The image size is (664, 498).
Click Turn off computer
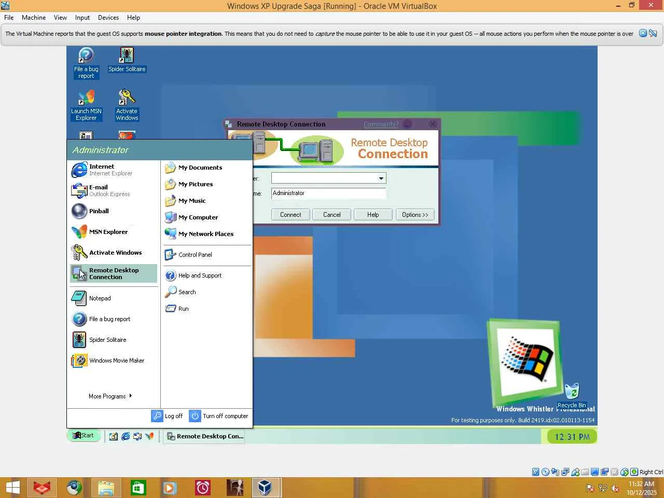click(219, 416)
